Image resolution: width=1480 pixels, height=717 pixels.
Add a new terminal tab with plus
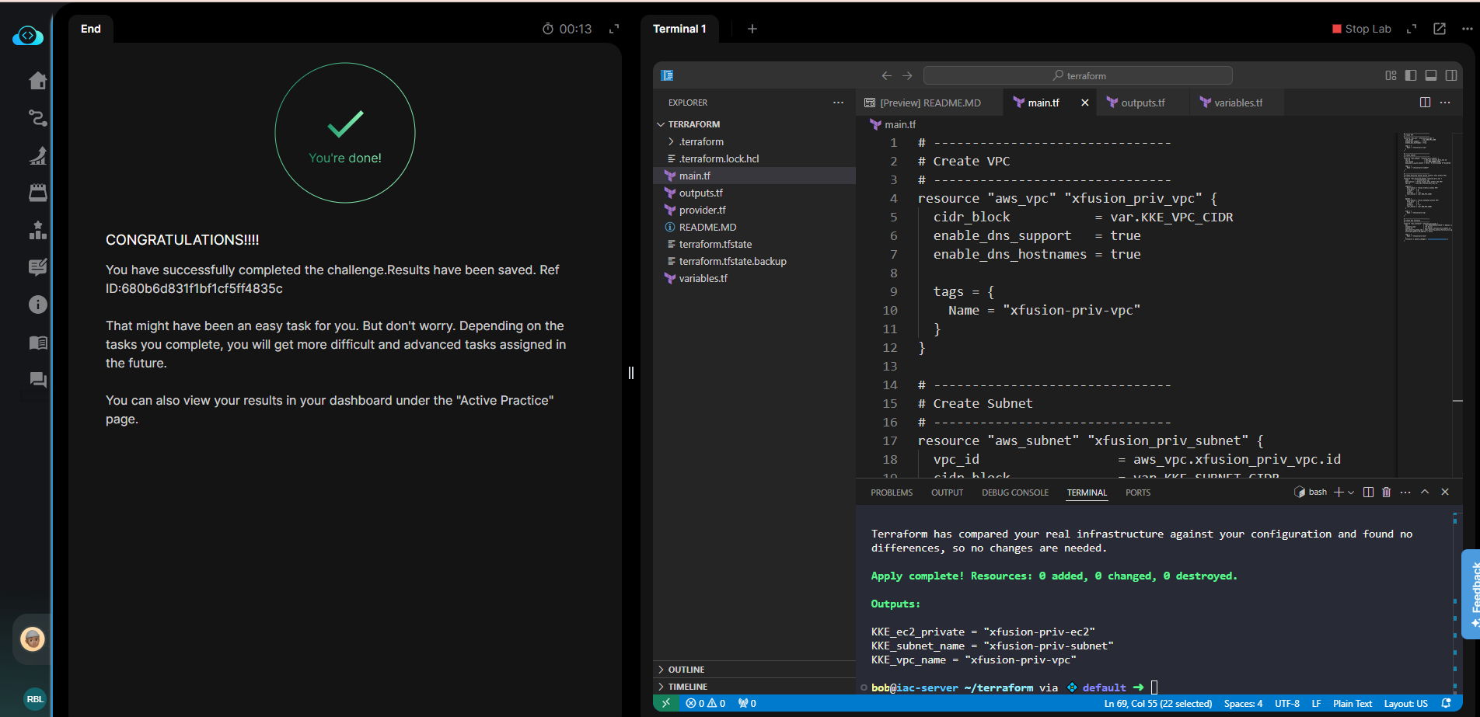[x=752, y=29]
